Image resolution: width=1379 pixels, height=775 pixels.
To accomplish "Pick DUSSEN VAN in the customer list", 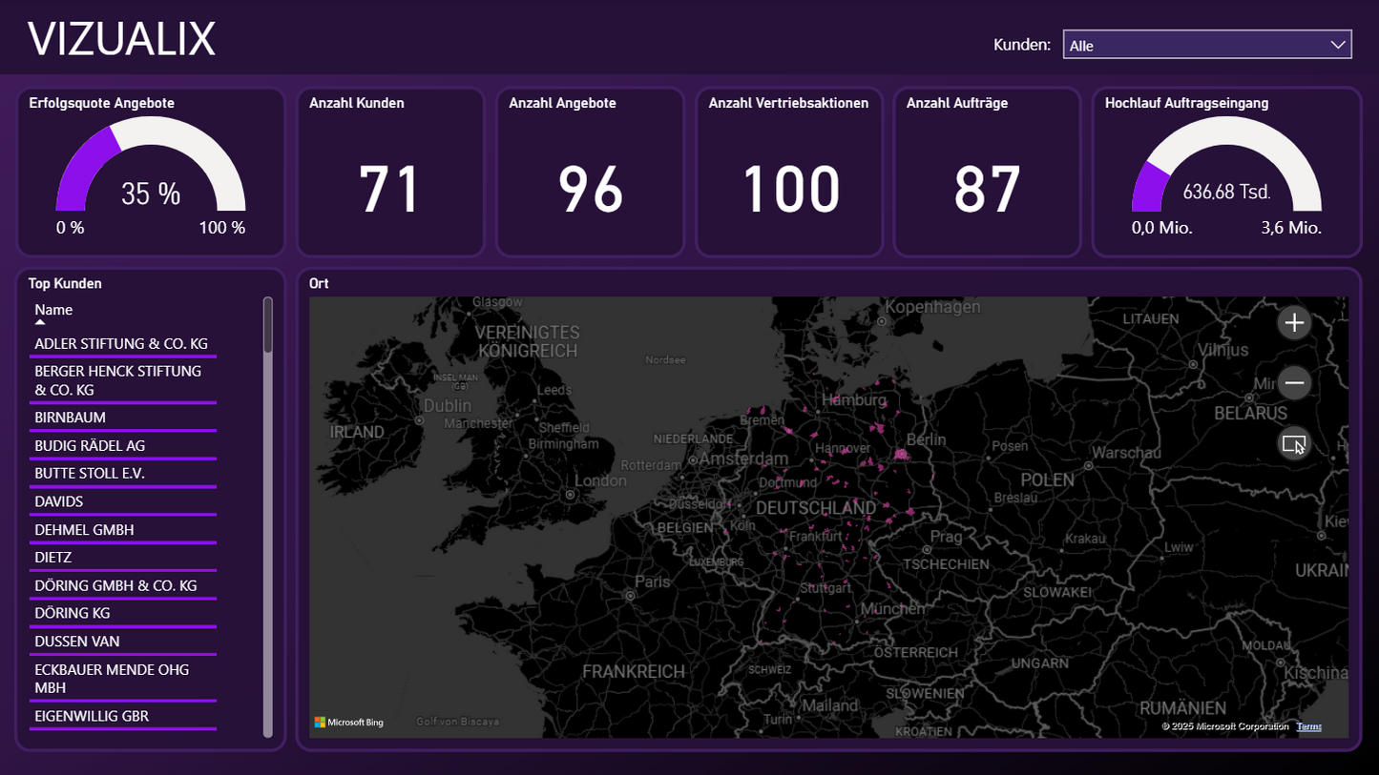I will tap(77, 642).
